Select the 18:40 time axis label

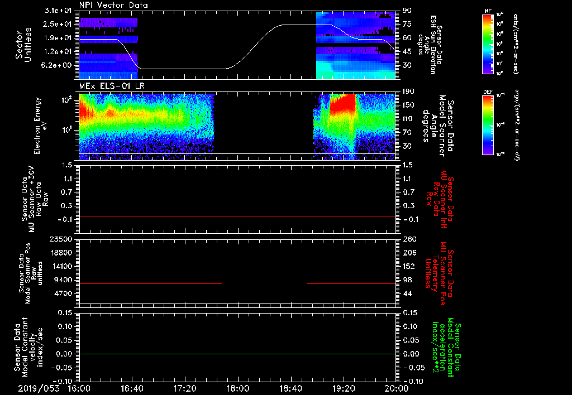290,388
